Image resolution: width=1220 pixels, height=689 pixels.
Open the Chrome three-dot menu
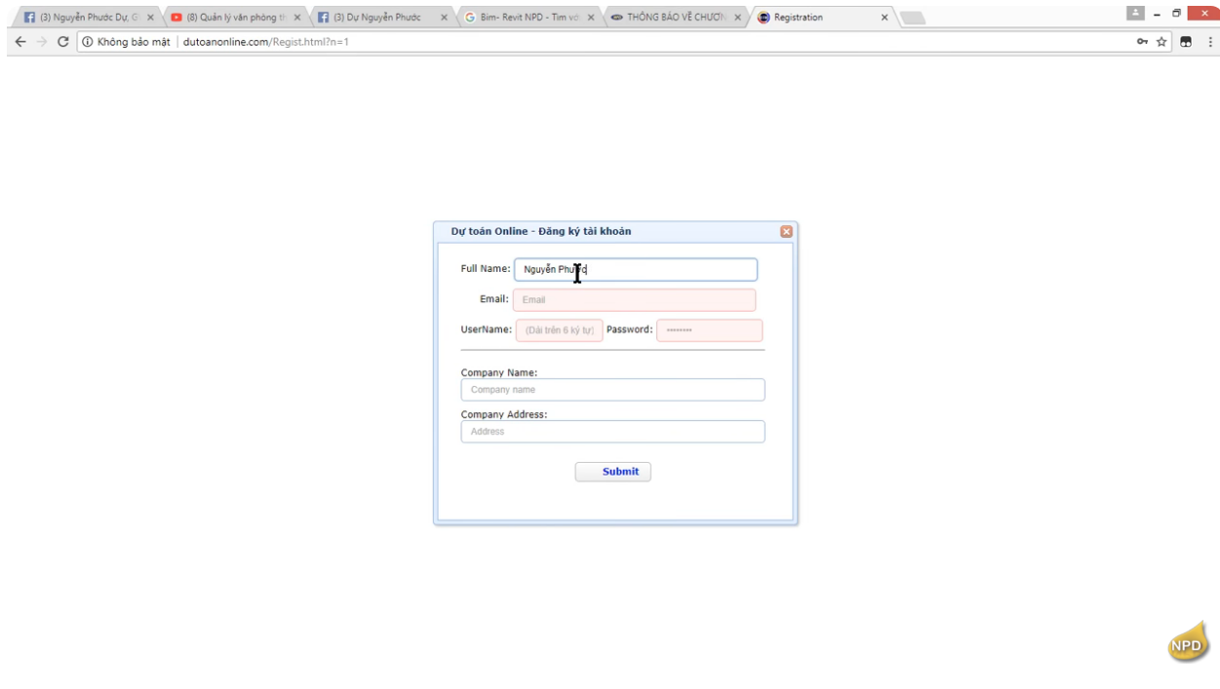pyautogui.click(x=1209, y=42)
